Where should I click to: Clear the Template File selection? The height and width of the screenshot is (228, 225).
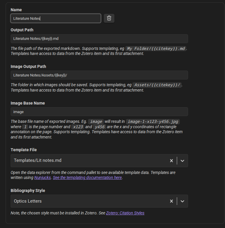coord(171,161)
